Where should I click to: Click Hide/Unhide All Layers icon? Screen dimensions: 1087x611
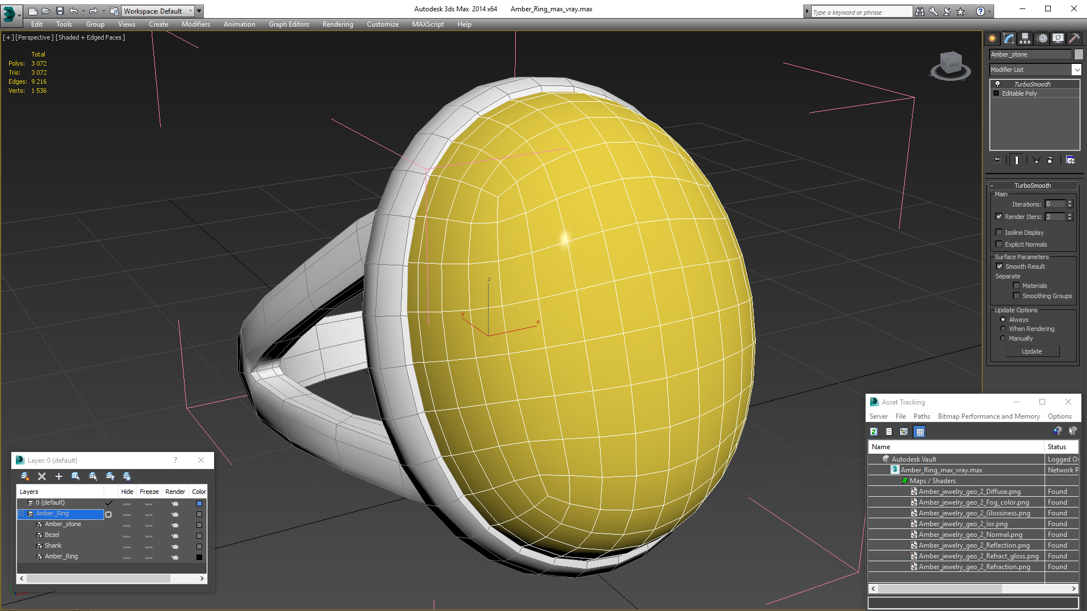110,476
